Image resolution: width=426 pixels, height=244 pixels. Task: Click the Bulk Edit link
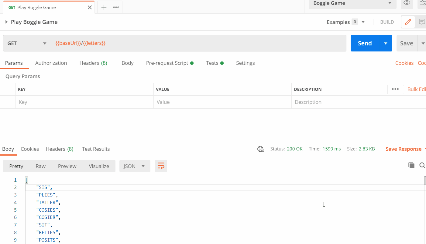[x=416, y=89]
